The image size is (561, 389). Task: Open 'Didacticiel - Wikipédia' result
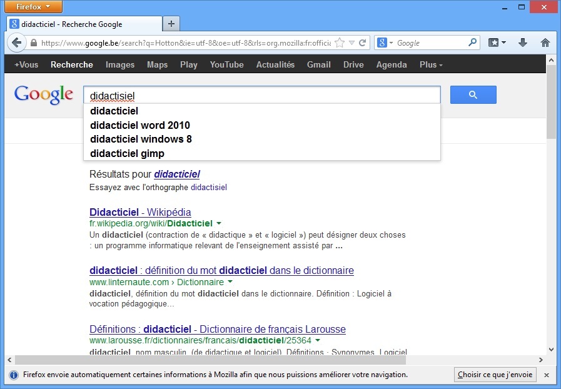[x=140, y=212]
